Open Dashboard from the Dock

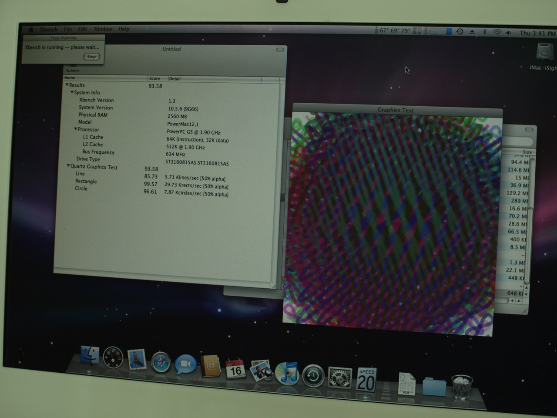coord(113,357)
